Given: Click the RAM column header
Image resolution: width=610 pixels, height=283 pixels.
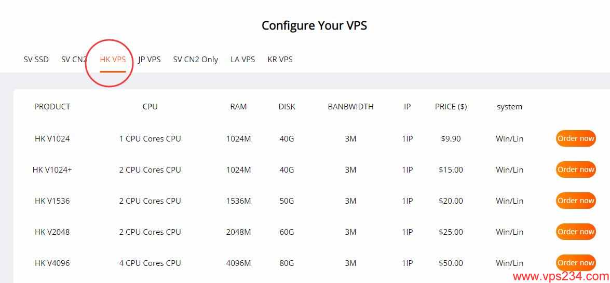Looking at the screenshot, I should 238,107.
